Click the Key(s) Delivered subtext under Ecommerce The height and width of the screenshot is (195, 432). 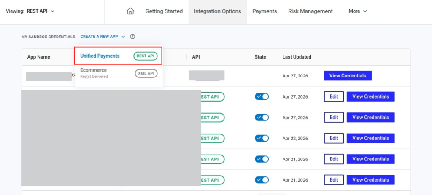[94, 77]
